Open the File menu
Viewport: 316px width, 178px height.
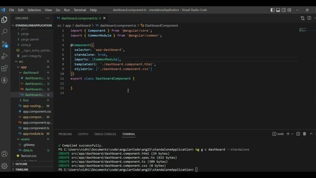pos(12,10)
